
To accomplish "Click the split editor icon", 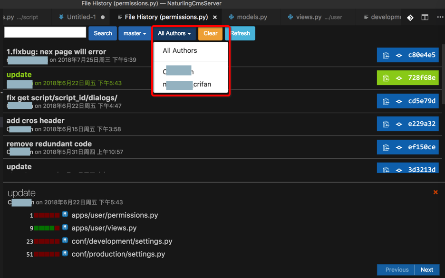I will click(425, 17).
